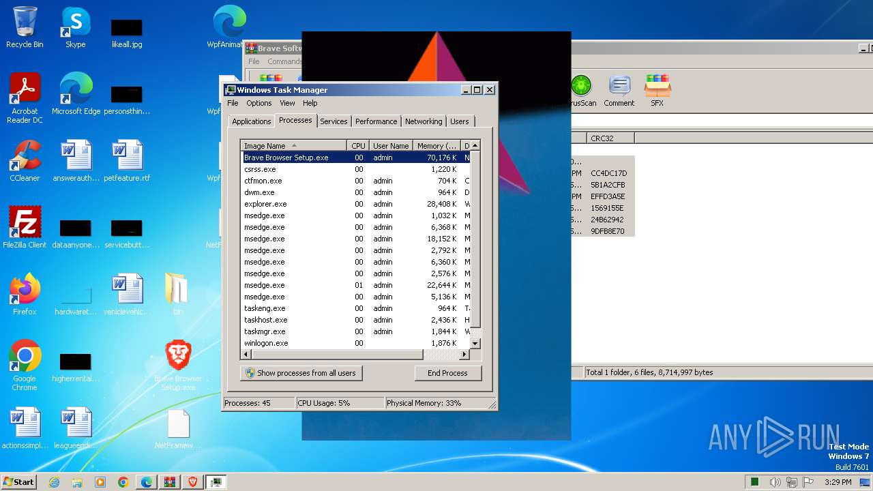Switch to Applications tab

pos(251,121)
